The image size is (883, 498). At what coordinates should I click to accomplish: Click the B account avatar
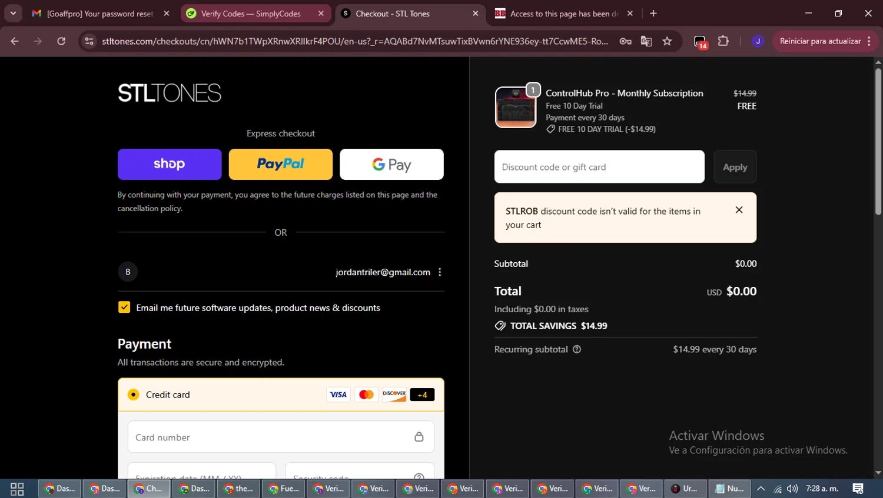tap(128, 272)
